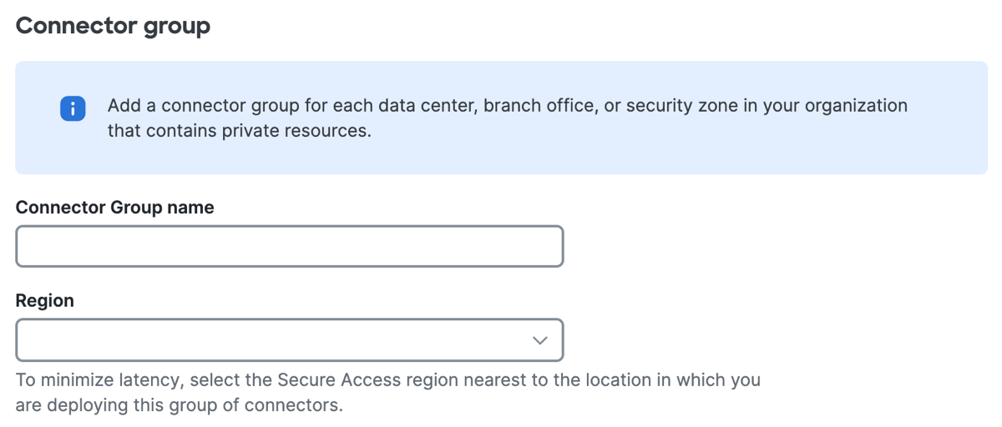This screenshot has width=1002, height=427.
Task: Click the Region field label
Action: (45, 300)
